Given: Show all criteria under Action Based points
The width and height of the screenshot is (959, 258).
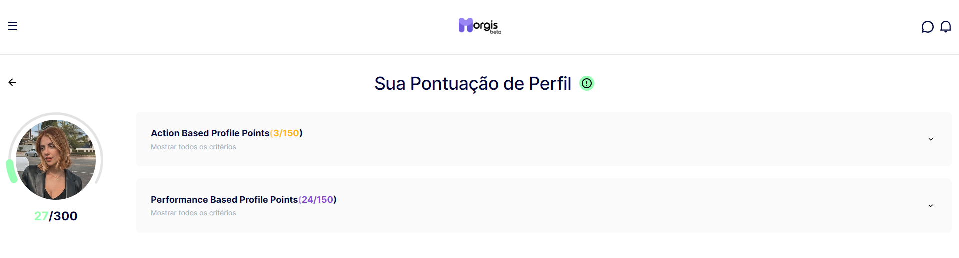Looking at the screenshot, I should 193,147.
